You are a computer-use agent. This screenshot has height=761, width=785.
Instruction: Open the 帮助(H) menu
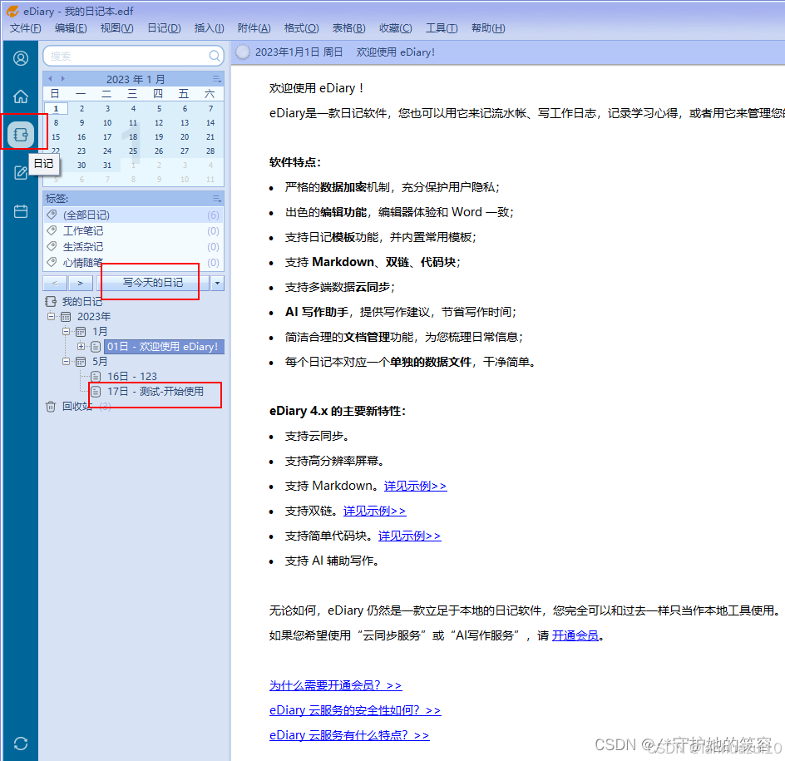tap(488, 28)
